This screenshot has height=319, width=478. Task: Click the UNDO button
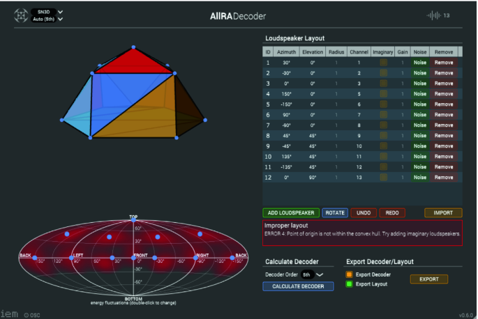[364, 212]
